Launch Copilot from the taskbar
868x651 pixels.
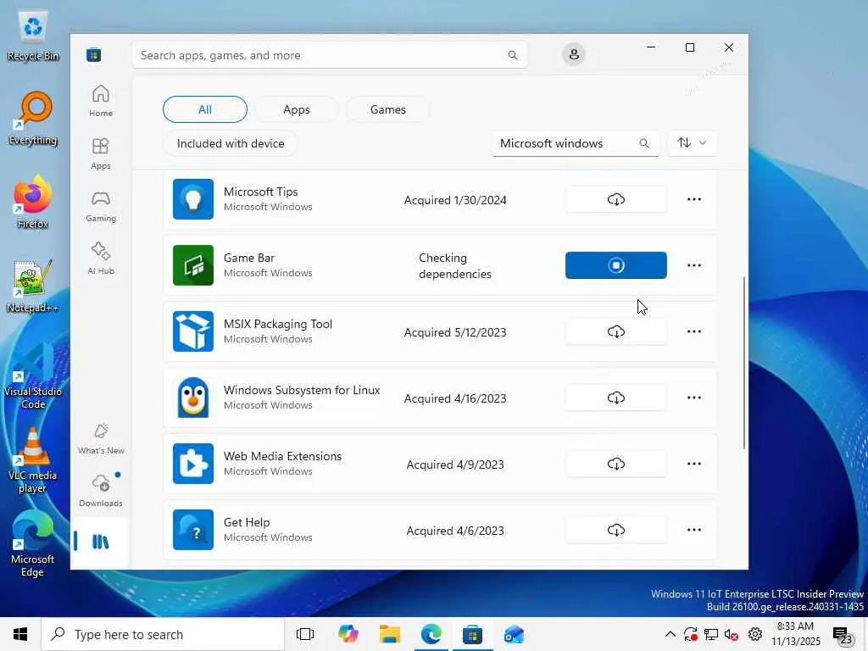point(348,634)
